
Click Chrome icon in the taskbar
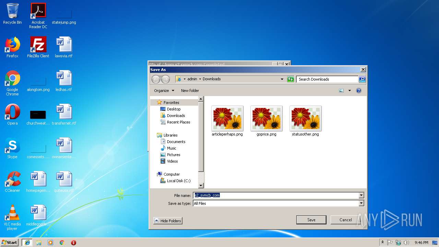(62, 243)
